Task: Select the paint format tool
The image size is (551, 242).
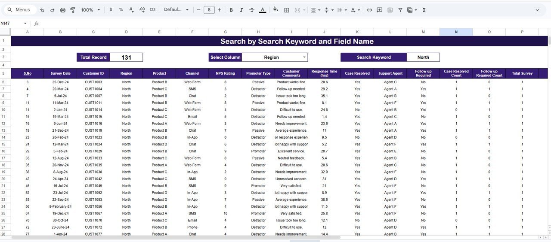Action: [x=73, y=10]
